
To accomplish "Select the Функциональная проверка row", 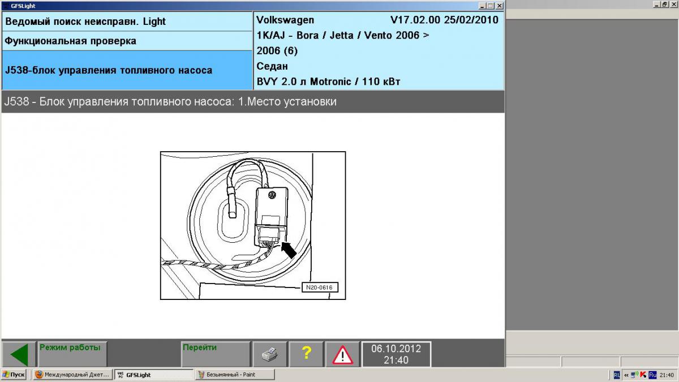I will (x=127, y=41).
